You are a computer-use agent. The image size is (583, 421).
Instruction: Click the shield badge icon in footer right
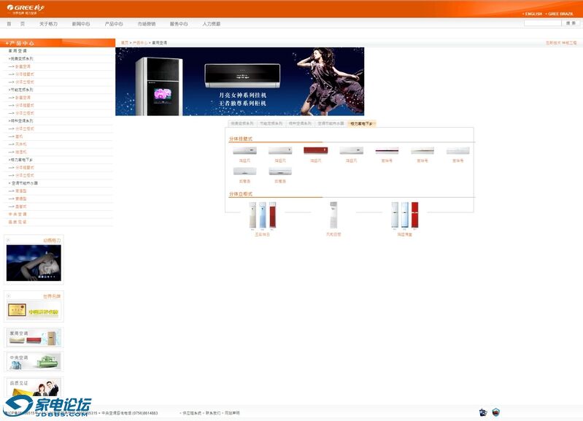pyautogui.click(x=496, y=412)
